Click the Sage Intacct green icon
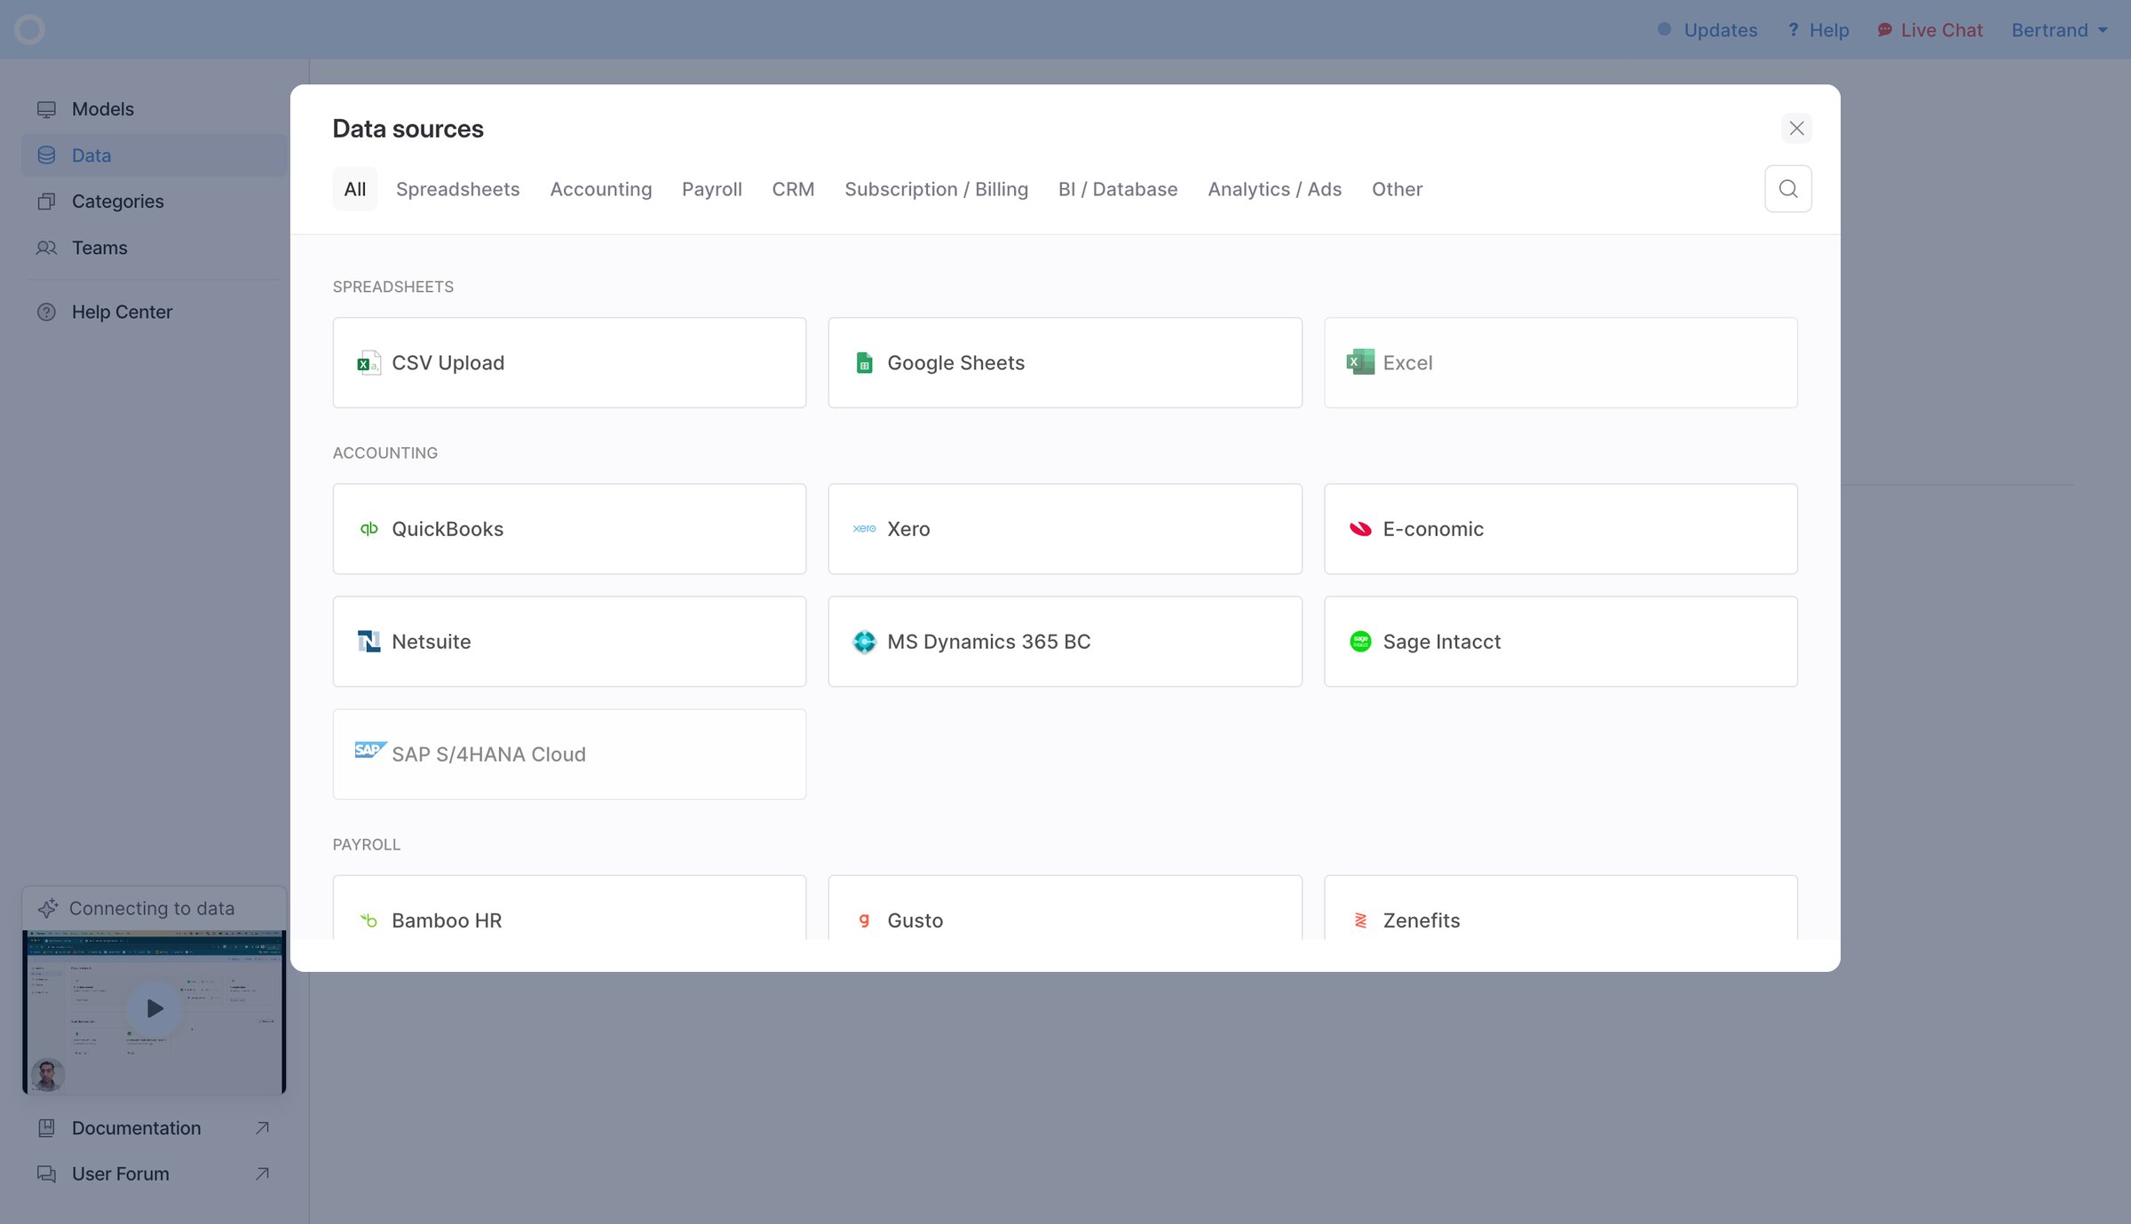 1359,641
